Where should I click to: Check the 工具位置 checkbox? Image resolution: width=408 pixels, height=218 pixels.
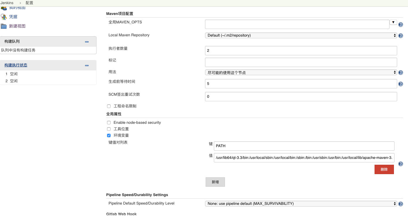click(109, 129)
